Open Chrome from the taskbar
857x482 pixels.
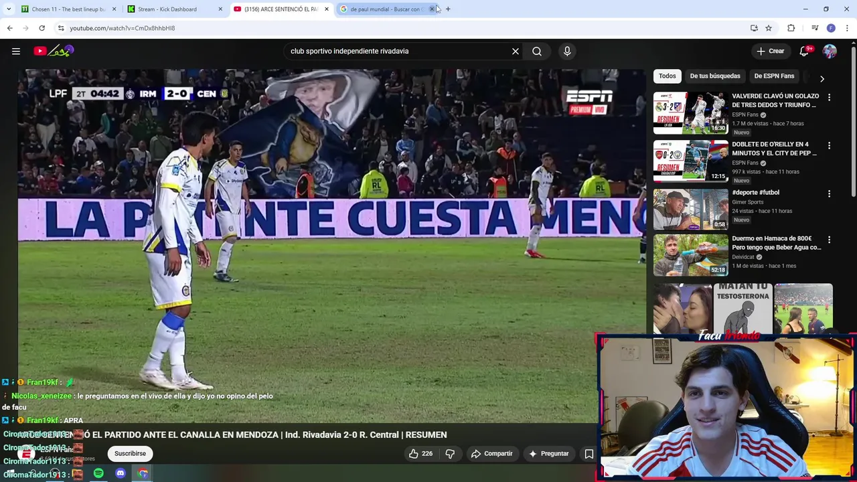coord(143,473)
